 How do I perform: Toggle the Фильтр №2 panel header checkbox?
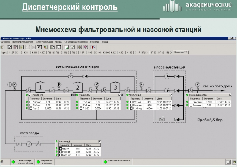tap(119, 95)
